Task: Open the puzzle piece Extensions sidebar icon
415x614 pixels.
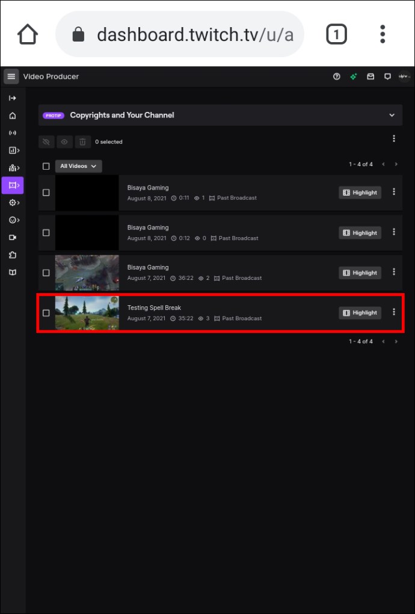Action: [13, 255]
